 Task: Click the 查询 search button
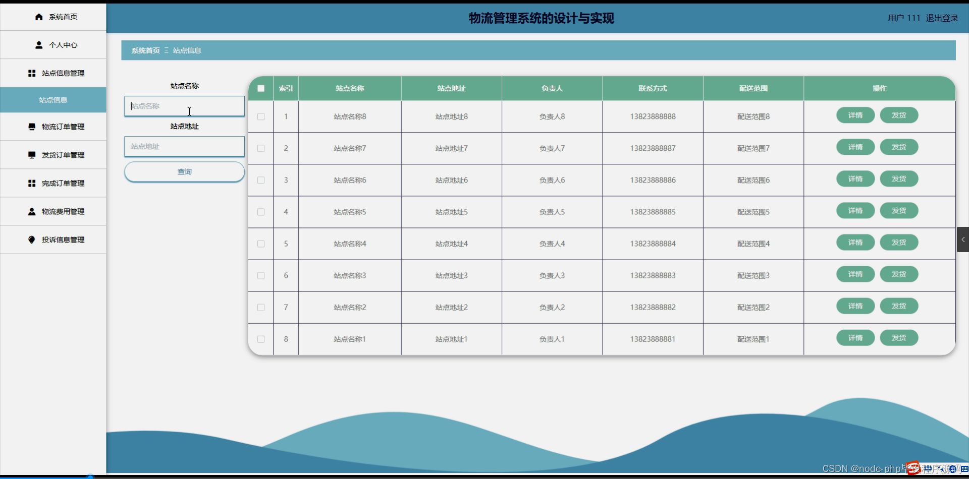184,171
